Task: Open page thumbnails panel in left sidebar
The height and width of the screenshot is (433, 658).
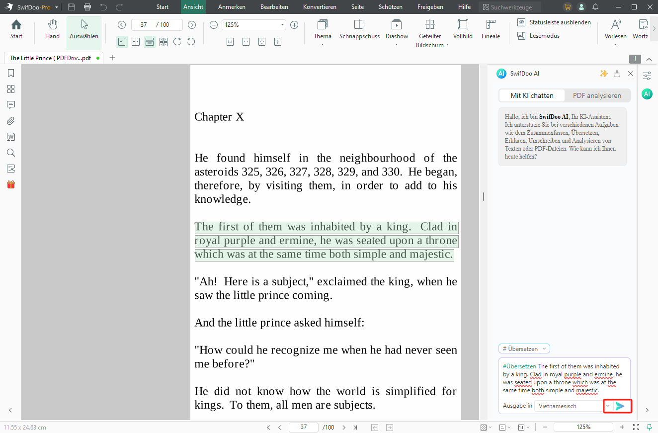Action: point(11,89)
